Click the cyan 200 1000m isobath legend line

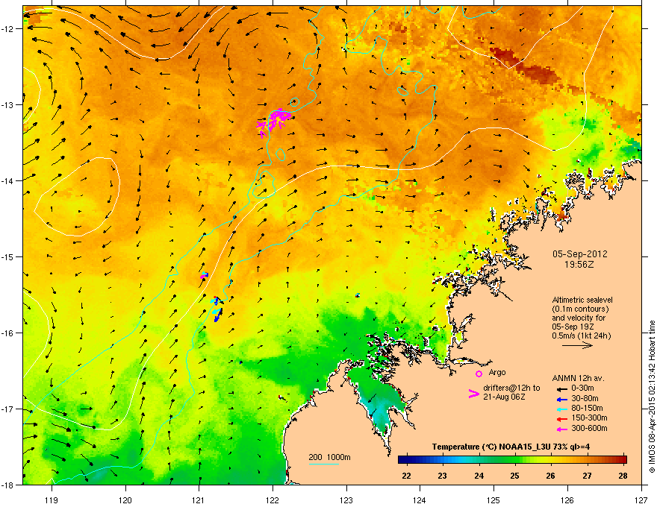coord(323,465)
